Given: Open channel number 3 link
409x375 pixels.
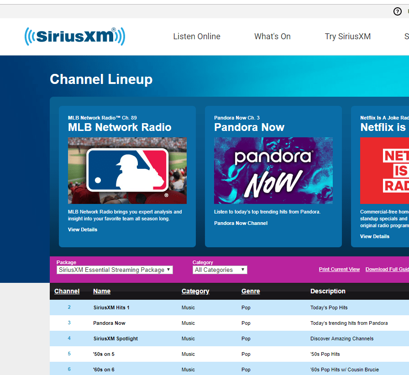Looking at the screenshot, I should pos(69,323).
